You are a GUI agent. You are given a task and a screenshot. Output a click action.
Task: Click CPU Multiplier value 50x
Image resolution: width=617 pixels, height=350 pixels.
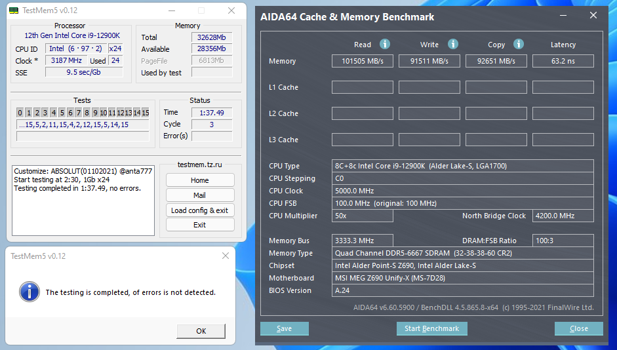coord(363,216)
